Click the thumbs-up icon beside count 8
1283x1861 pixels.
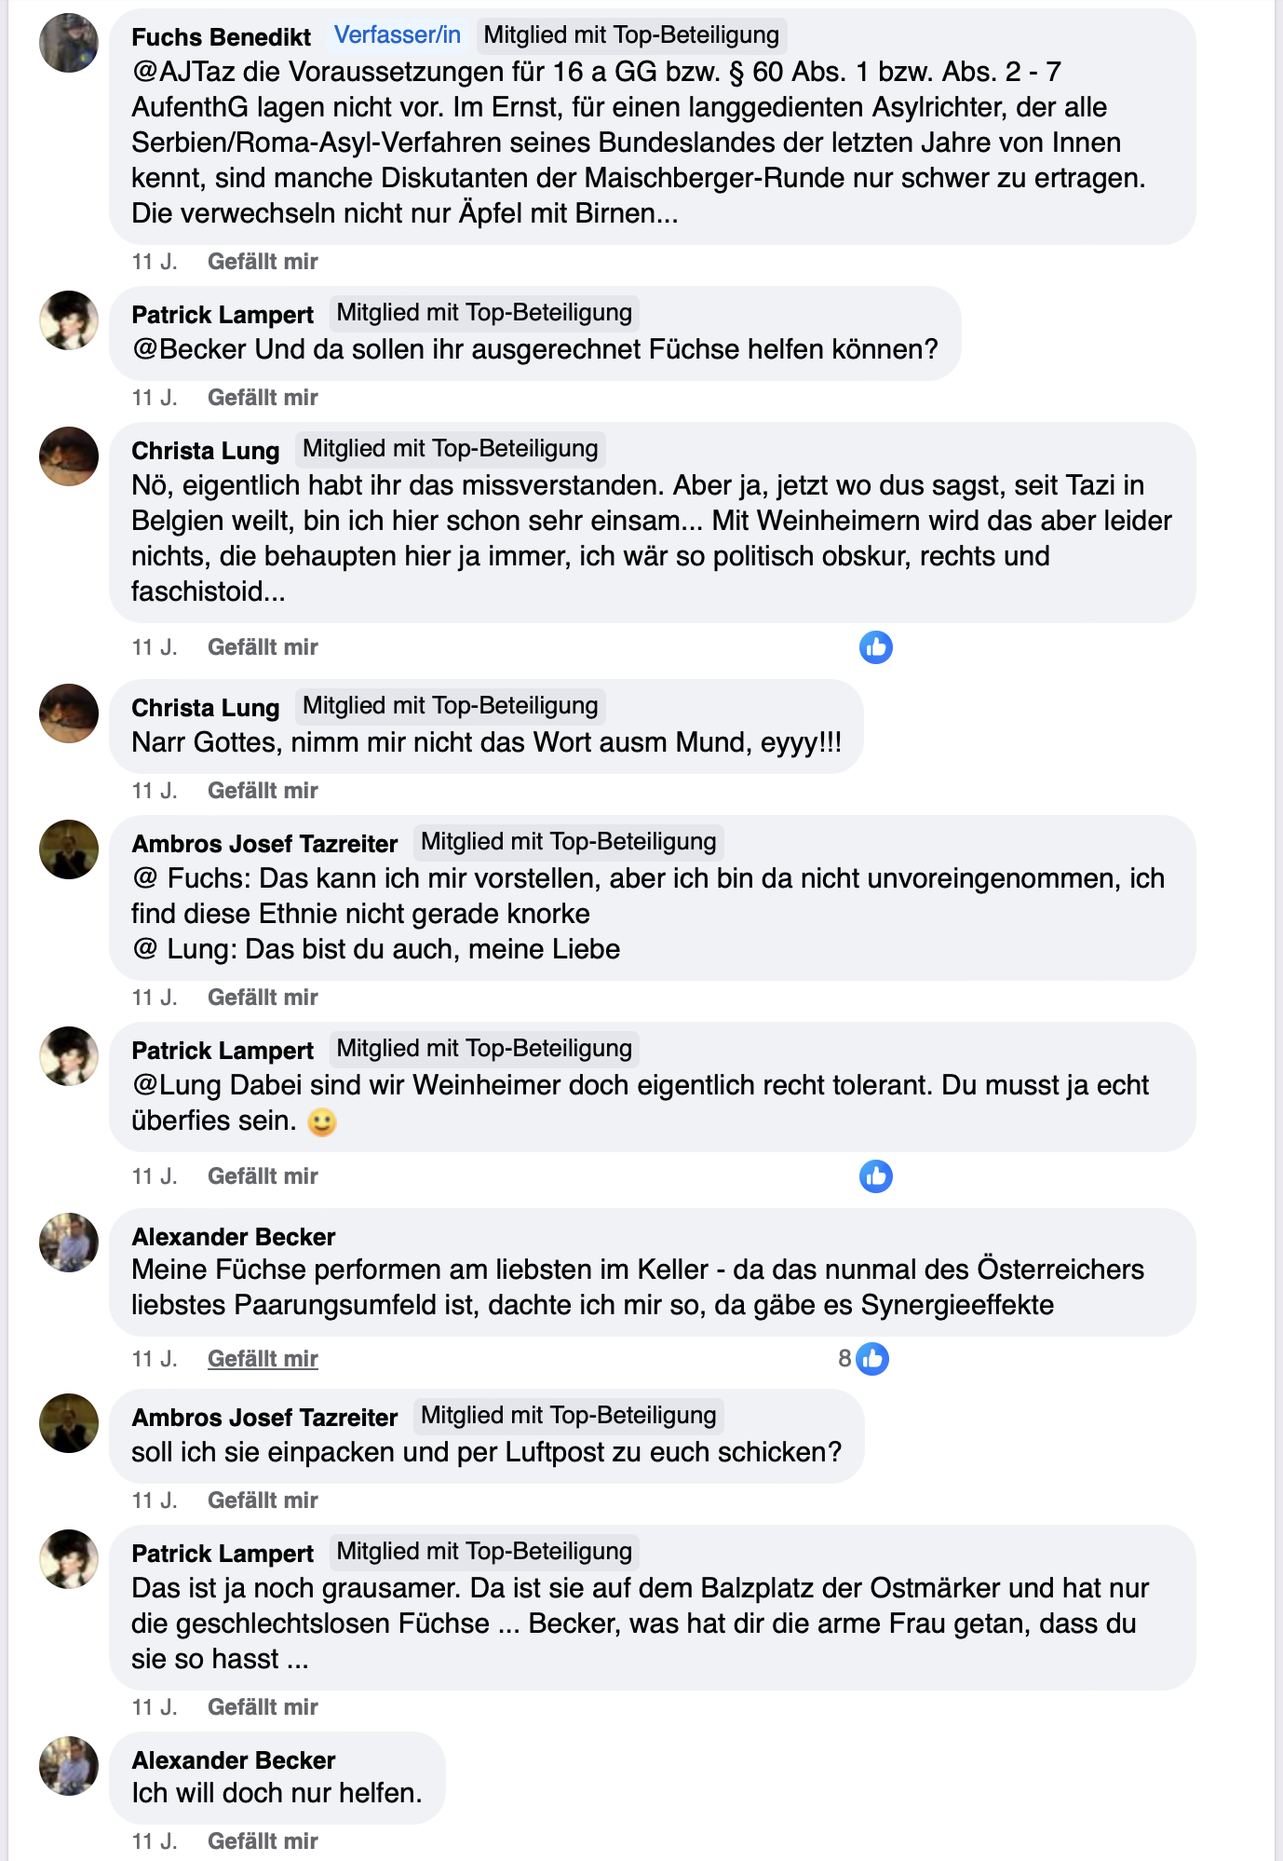pos(872,1359)
